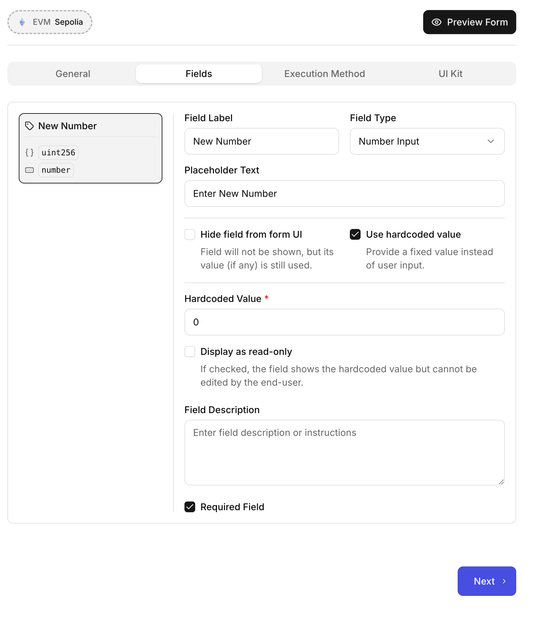Click the keyboard icon beside the number badge
The image size is (539, 618).
29,170
